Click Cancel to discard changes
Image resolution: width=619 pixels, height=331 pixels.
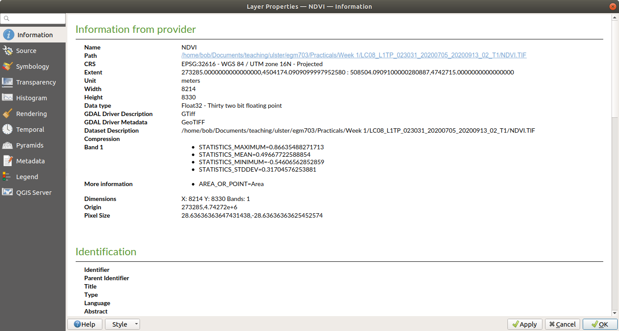point(562,324)
